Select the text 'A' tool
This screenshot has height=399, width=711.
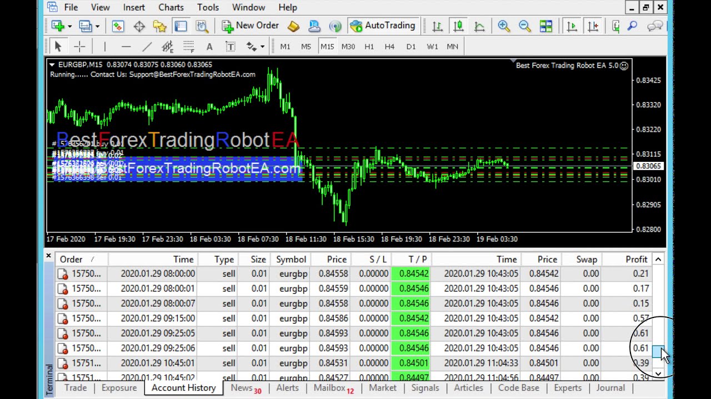[x=209, y=47]
